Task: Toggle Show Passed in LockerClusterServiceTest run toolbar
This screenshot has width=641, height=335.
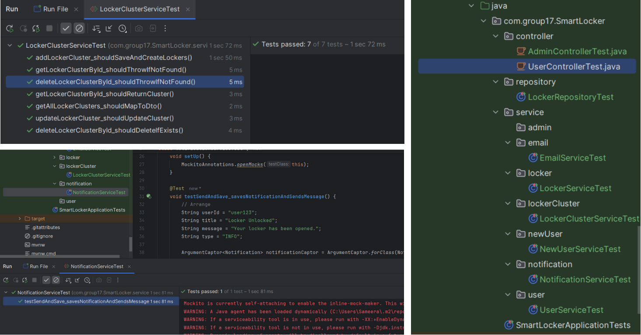Action: pos(66,28)
